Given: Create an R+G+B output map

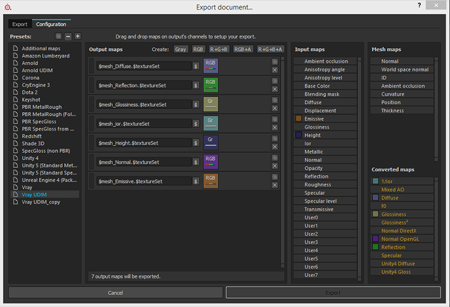Looking at the screenshot, I should point(218,49).
